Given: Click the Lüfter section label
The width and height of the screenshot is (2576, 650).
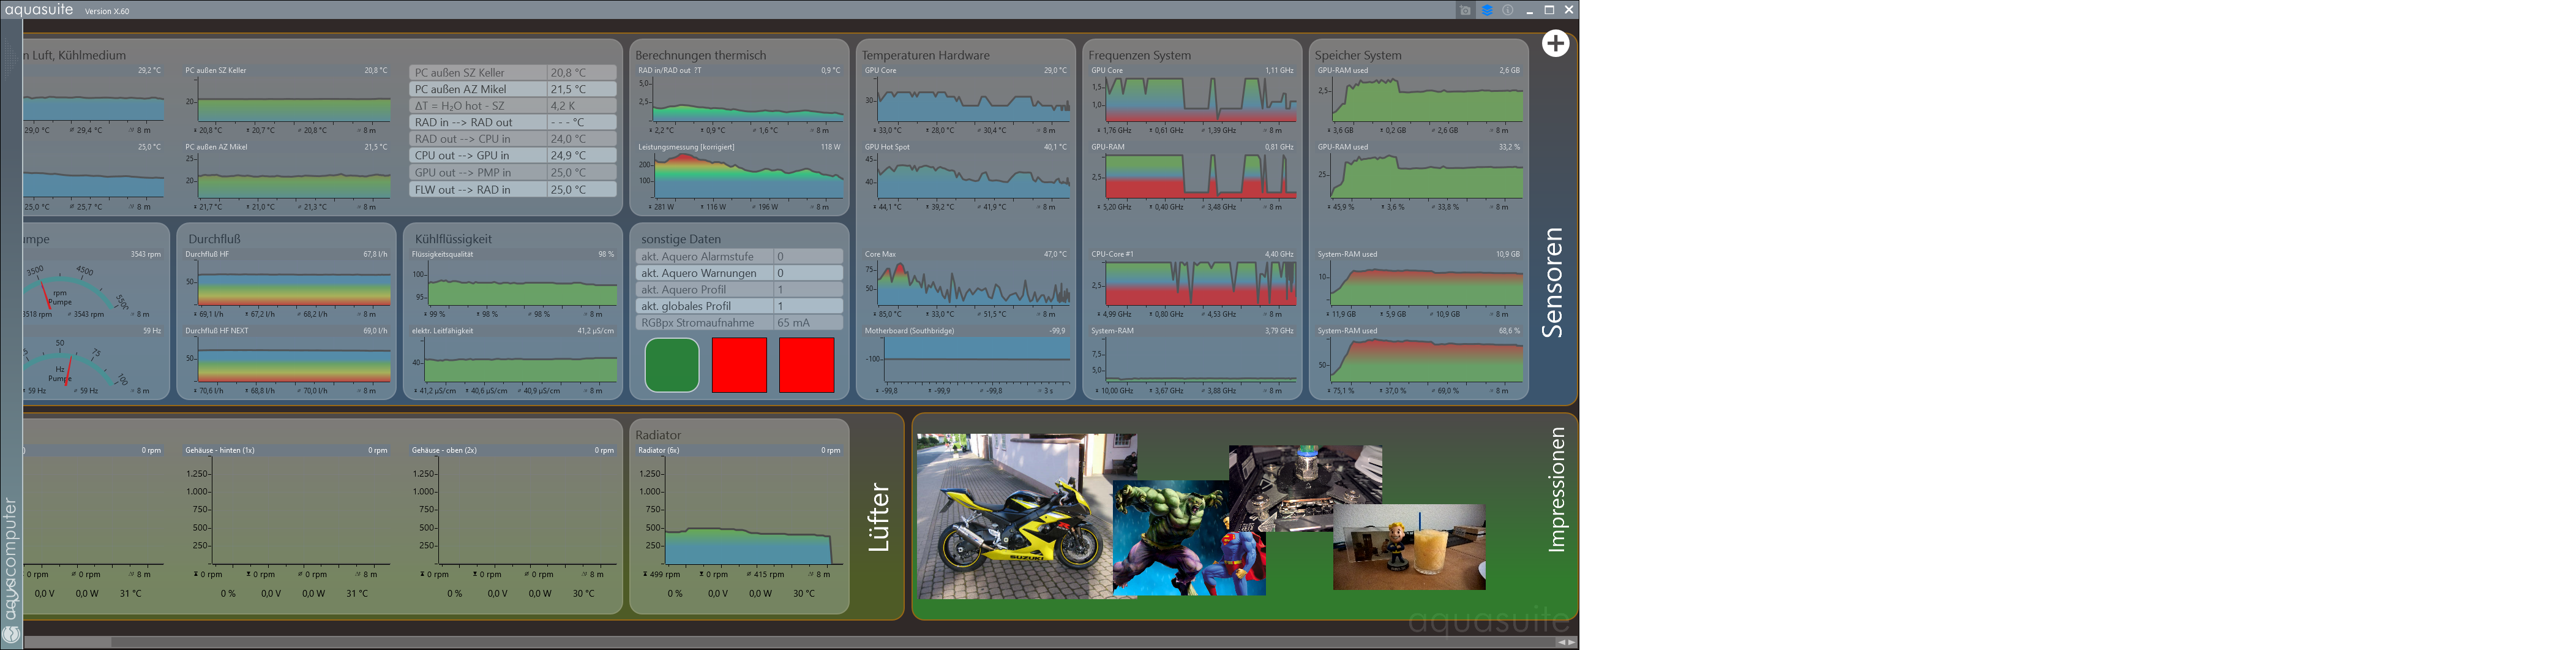Looking at the screenshot, I should [878, 517].
